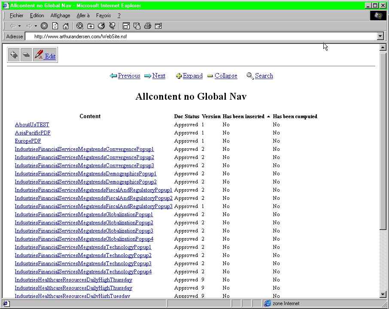
Task: Click the page icon in the status bar
Action: (6, 303)
